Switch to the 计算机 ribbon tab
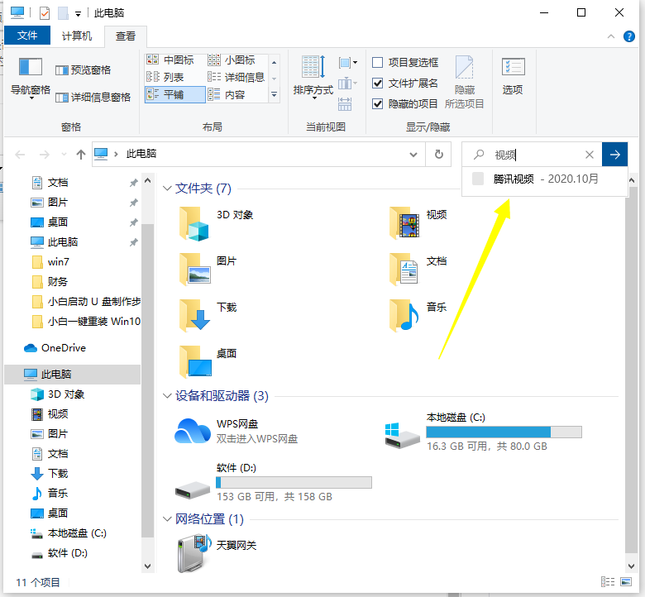This screenshot has height=597, width=645. point(79,36)
